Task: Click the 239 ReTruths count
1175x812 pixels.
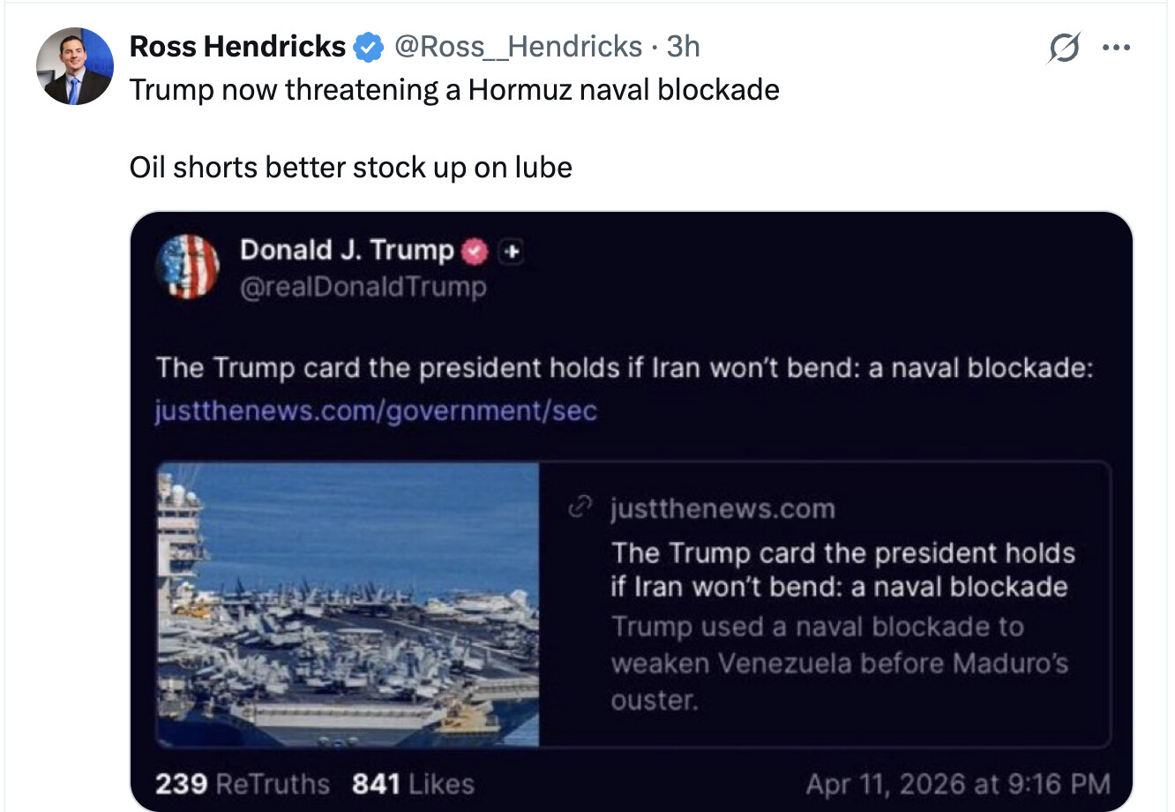Action: click(x=243, y=784)
